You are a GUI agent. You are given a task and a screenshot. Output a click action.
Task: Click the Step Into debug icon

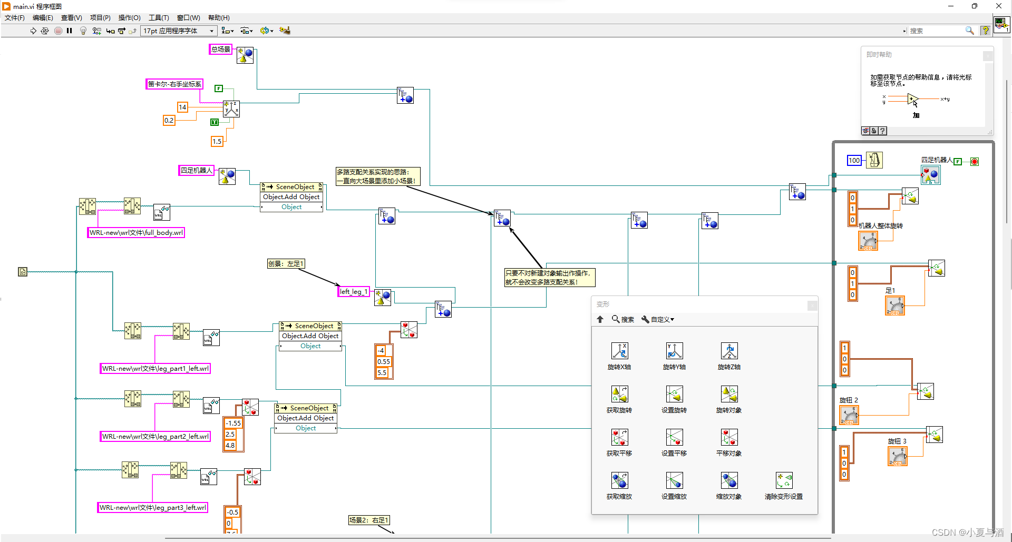click(110, 31)
